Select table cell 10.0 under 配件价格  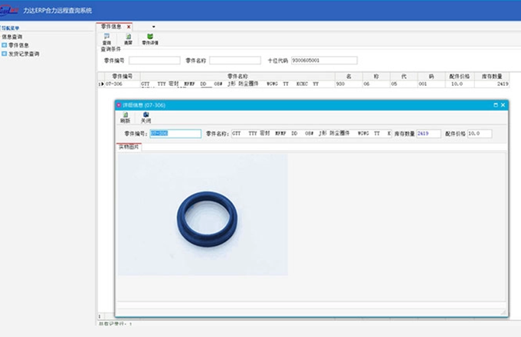point(460,84)
